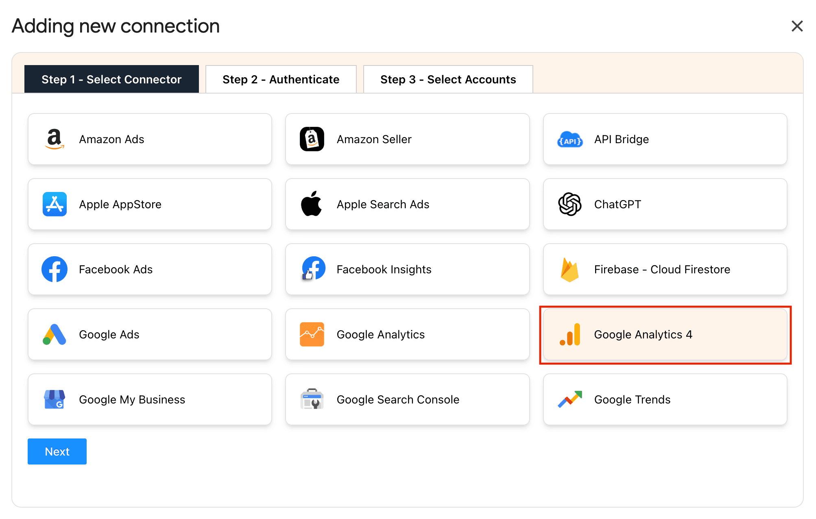Click the Google Analytics orange chart icon
Screen dimensions: 816x519
312,334
